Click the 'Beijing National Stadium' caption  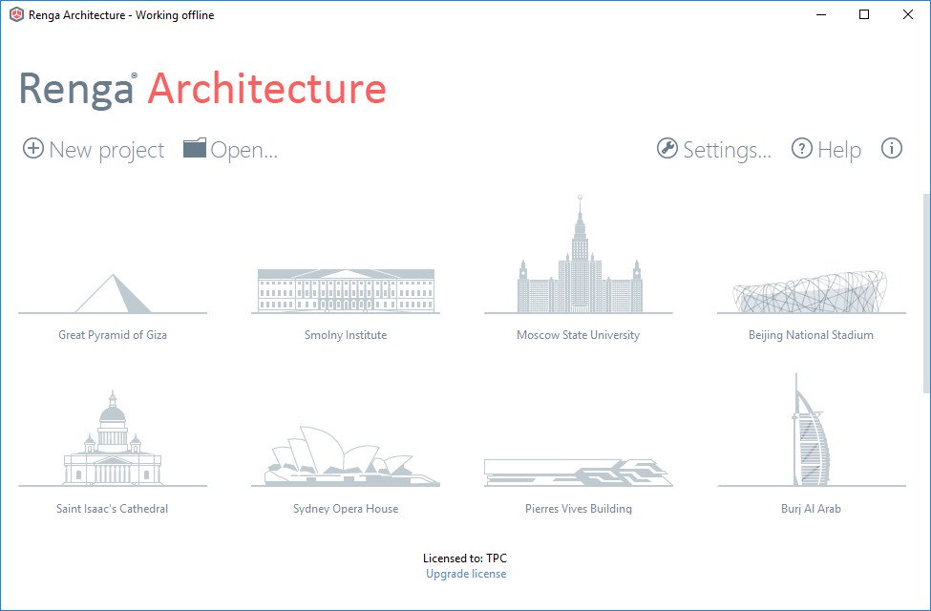click(x=811, y=335)
